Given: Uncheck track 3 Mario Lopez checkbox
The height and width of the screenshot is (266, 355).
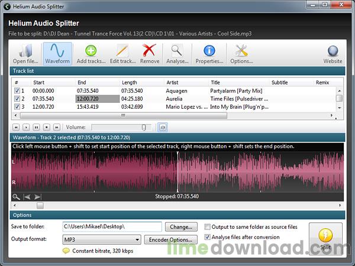Looking at the screenshot, I should (17, 106).
